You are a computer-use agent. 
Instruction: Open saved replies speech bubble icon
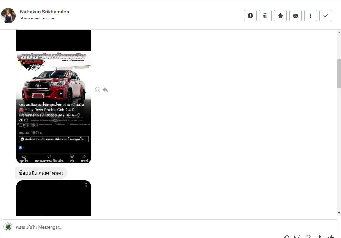(x=297, y=237)
